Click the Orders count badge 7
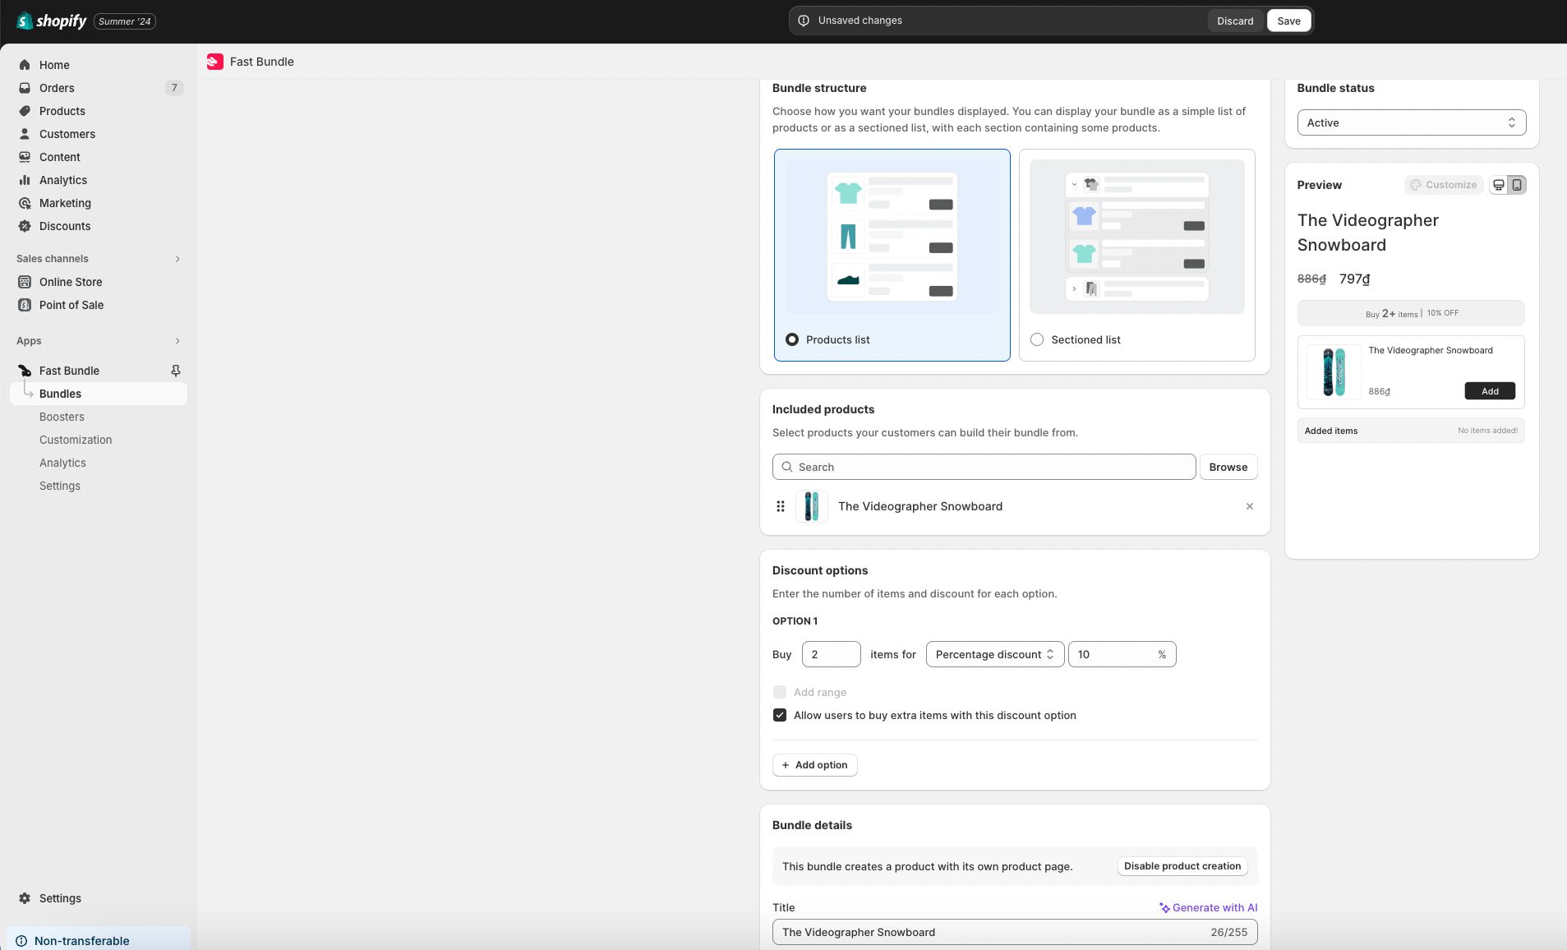This screenshot has height=950, width=1567. tap(174, 88)
